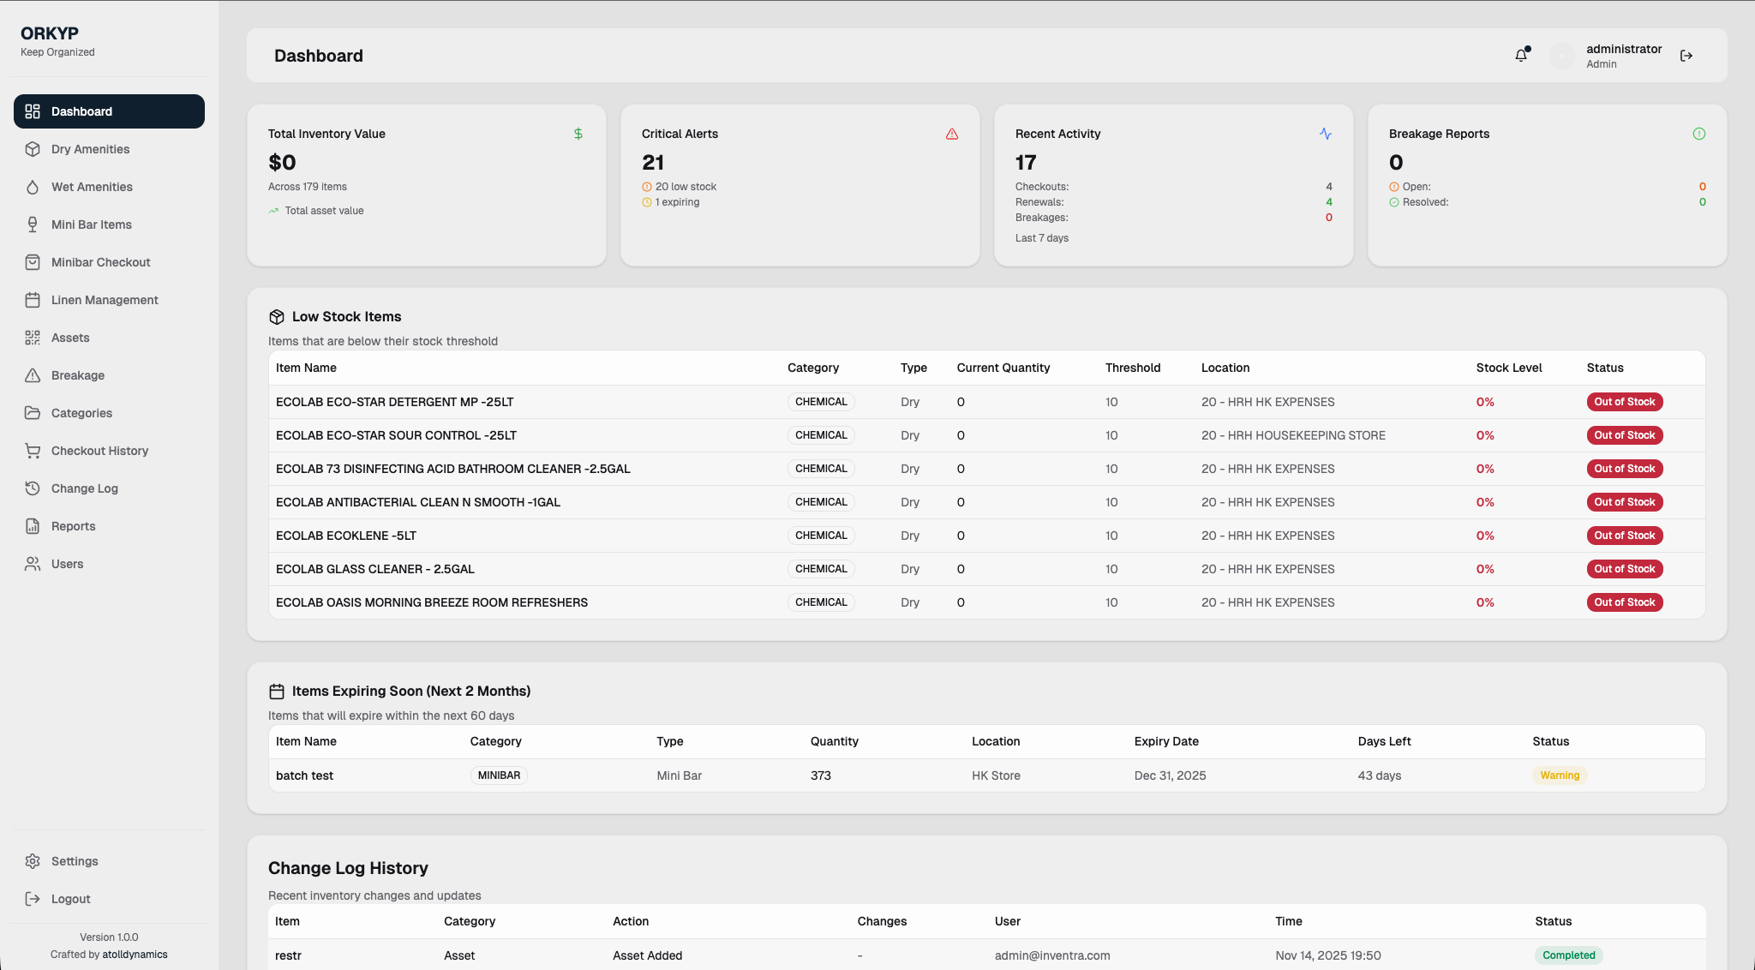Click the atolldynamics link in footer
The height and width of the screenshot is (970, 1755).
(x=135, y=954)
